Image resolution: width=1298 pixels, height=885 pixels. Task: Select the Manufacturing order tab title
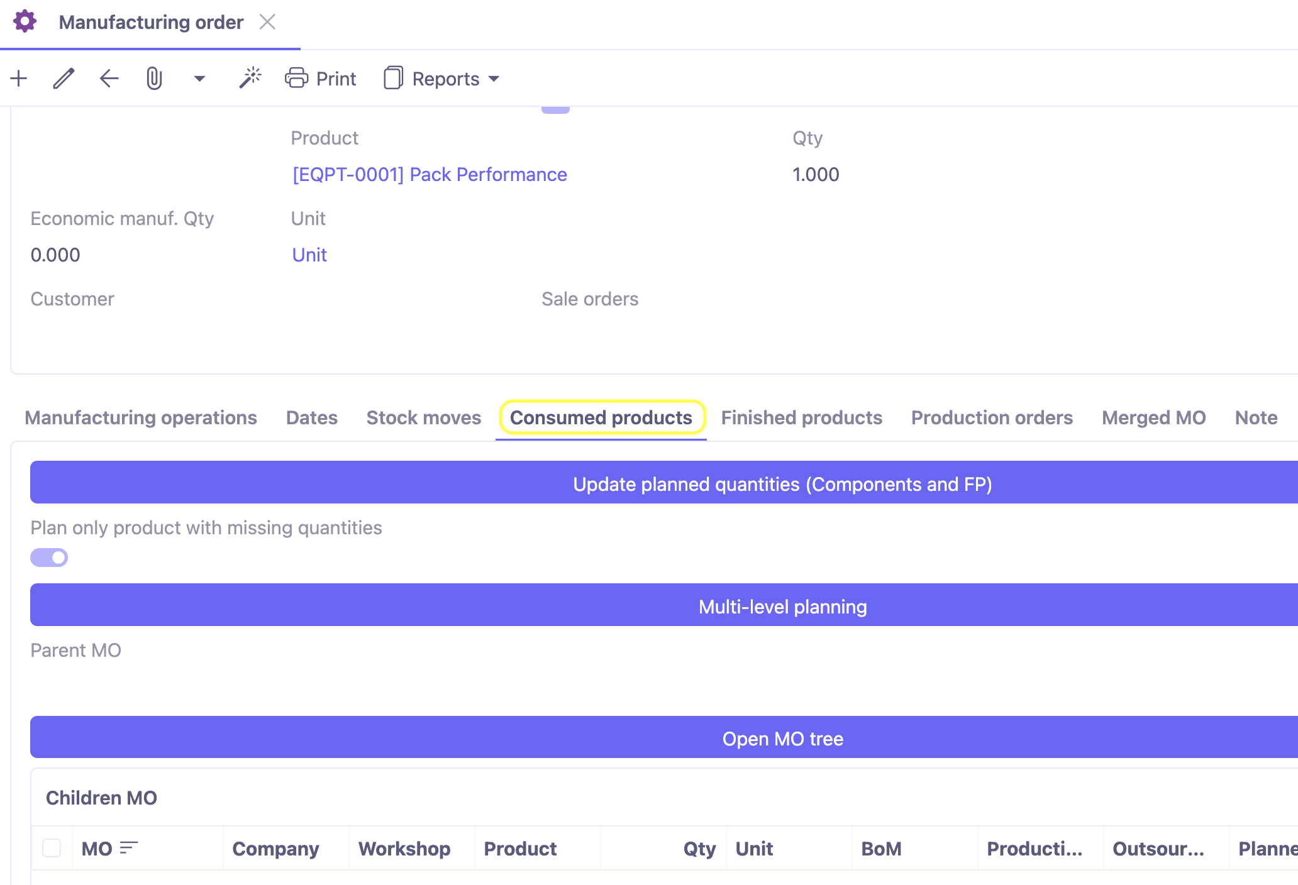point(151,22)
